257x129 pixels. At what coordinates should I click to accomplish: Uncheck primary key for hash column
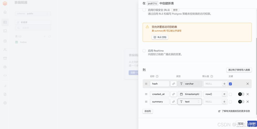[230, 84]
